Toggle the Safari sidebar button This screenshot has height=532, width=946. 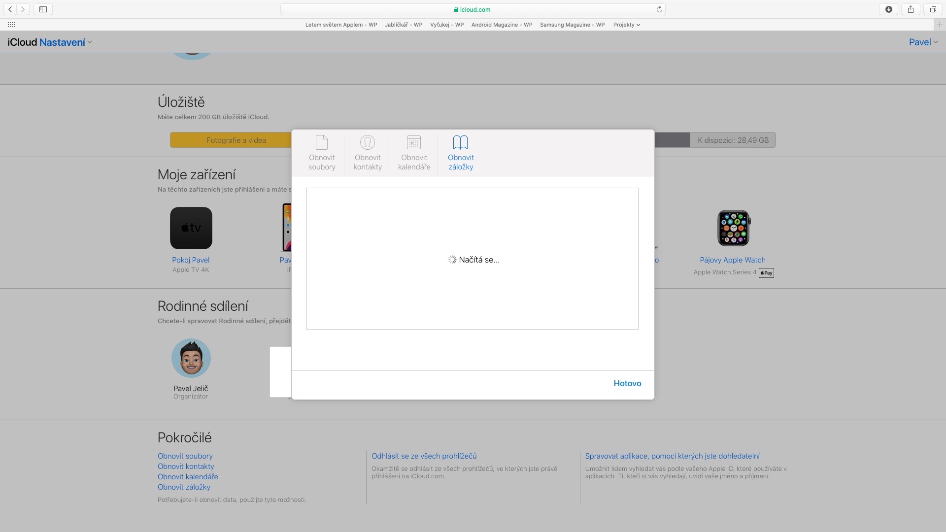pyautogui.click(x=43, y=9)
